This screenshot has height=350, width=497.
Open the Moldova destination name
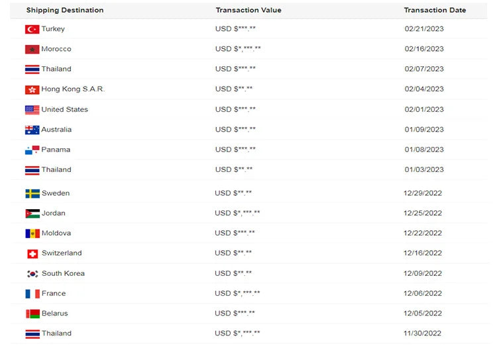[x=56, y=233]
